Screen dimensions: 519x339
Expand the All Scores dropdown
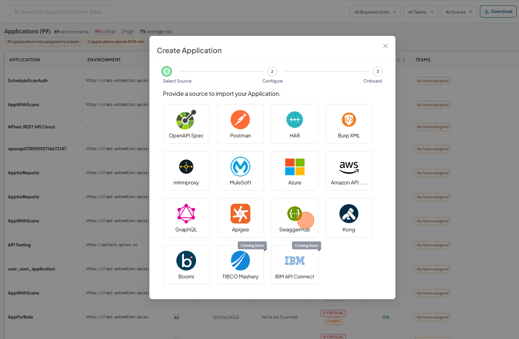click(x=459, y=12)
